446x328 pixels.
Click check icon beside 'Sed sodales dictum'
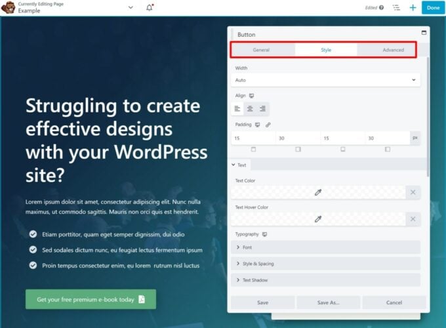tap(33, 250)
